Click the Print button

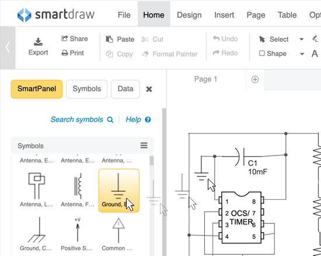click(x=73, y=53)
